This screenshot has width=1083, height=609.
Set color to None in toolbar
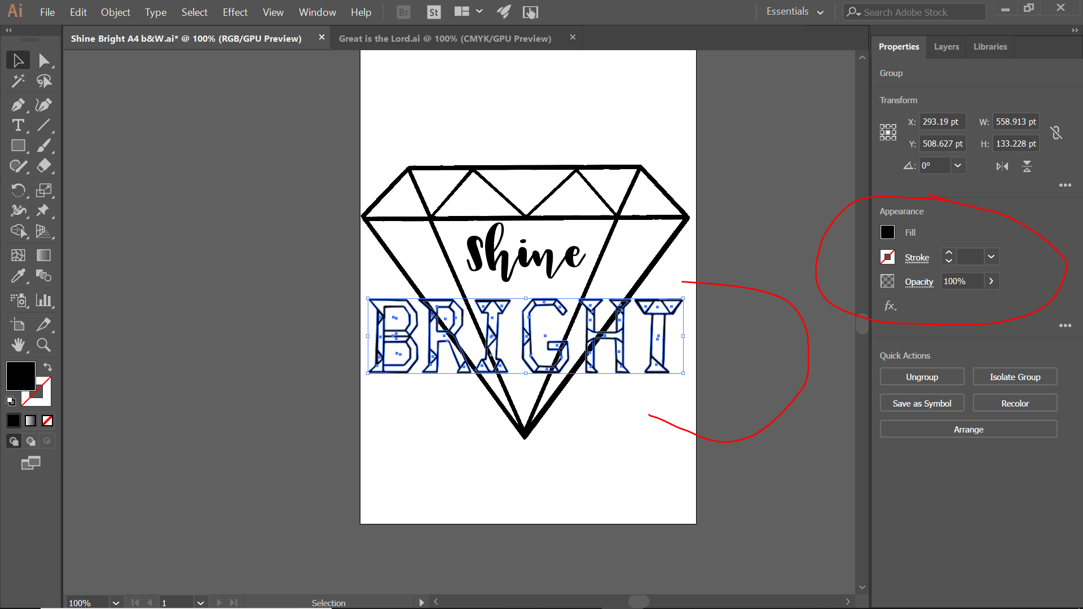47,421
